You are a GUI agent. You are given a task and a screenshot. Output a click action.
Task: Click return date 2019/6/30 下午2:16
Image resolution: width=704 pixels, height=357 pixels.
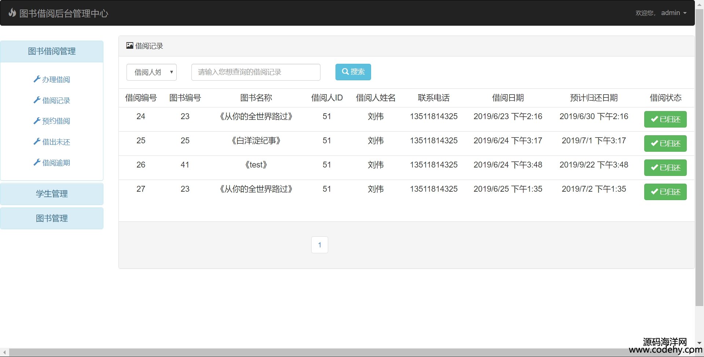point(594,117)
